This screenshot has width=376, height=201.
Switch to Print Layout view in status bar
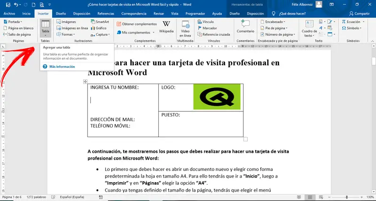pyautogui.click(x=310, y=197)
